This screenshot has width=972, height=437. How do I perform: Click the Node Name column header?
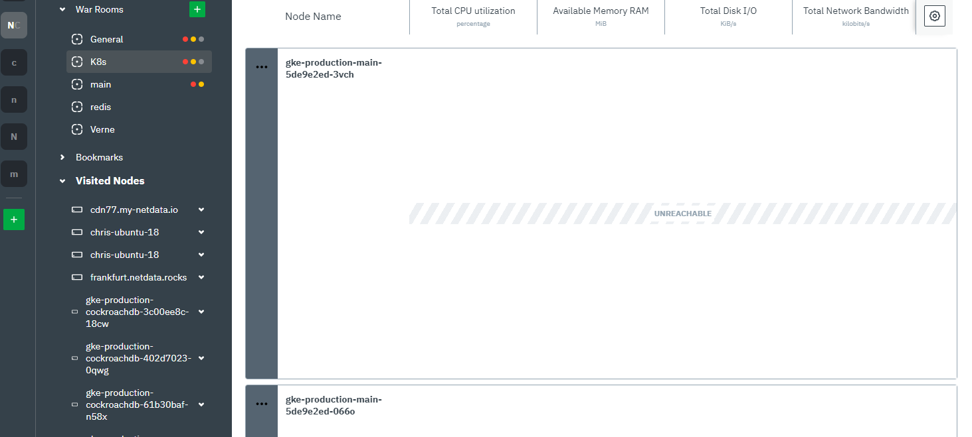click(x=313, y=17)
